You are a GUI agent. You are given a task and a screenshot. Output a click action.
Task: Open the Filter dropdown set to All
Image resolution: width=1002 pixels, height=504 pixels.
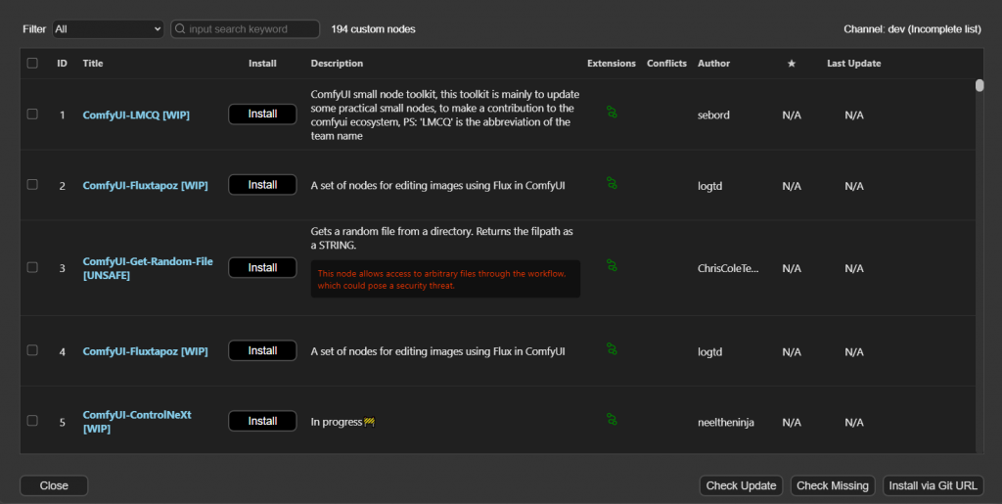108,28
